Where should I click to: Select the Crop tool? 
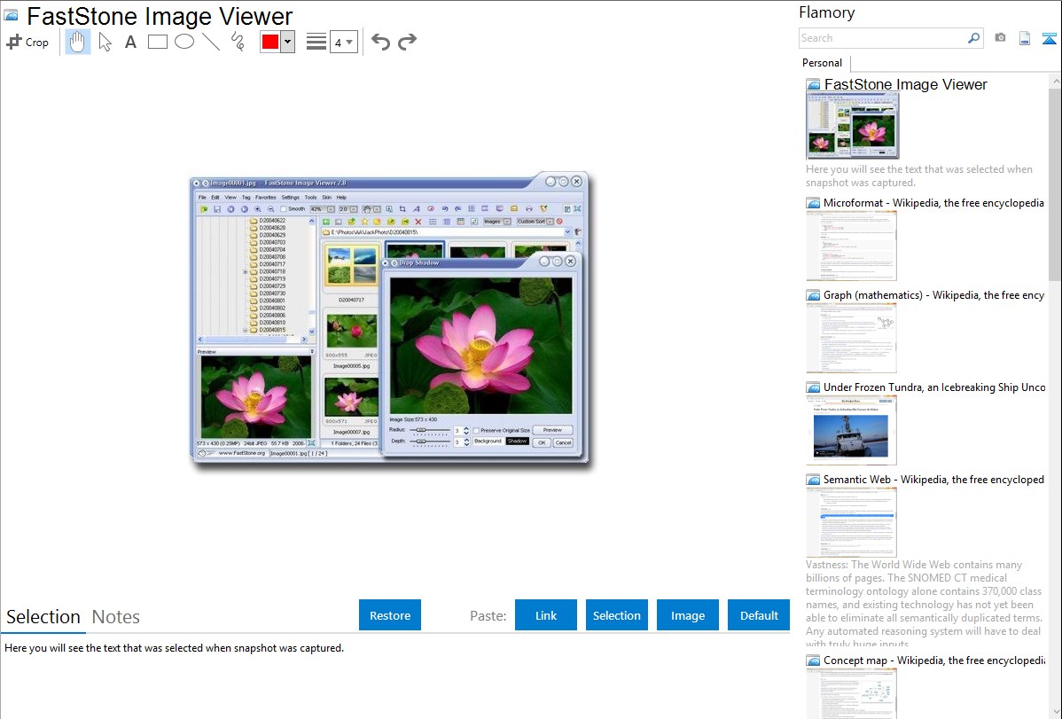(x=27, y=42)
